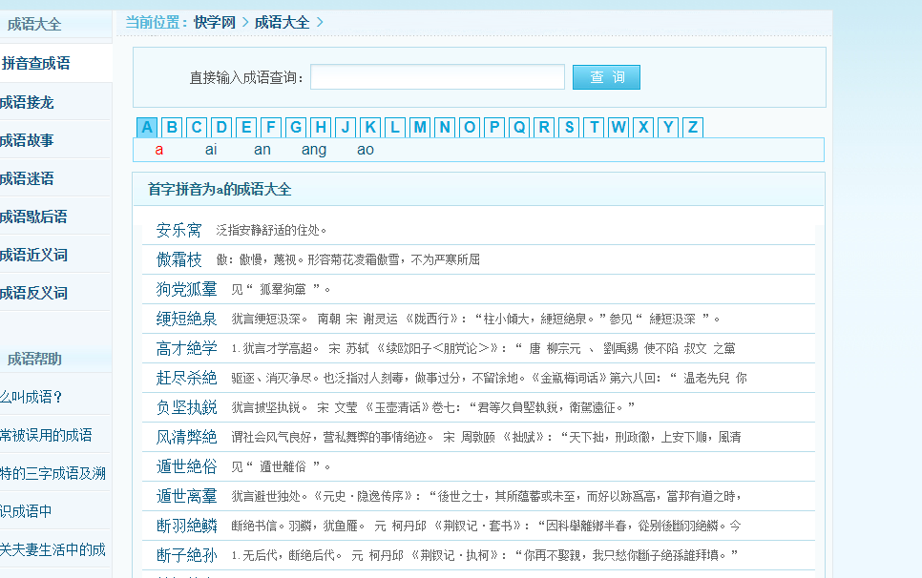The width and height of the screenshot is (922, 578).
Task: Select the letter B pinyin tab
Action: click(x=171, y=126)
